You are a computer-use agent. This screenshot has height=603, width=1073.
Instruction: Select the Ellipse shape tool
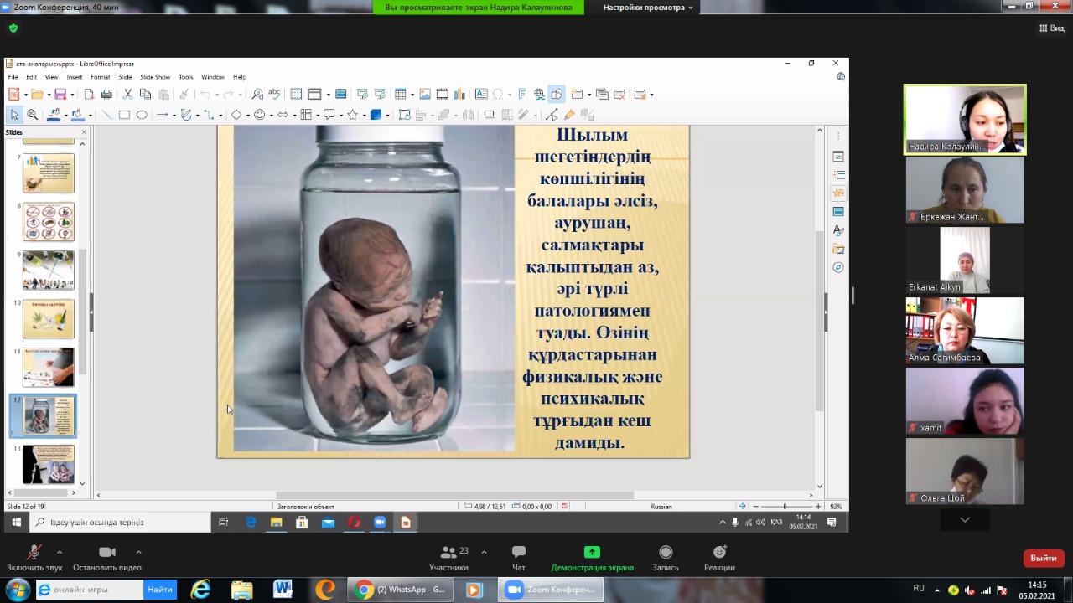coord(142,115)
